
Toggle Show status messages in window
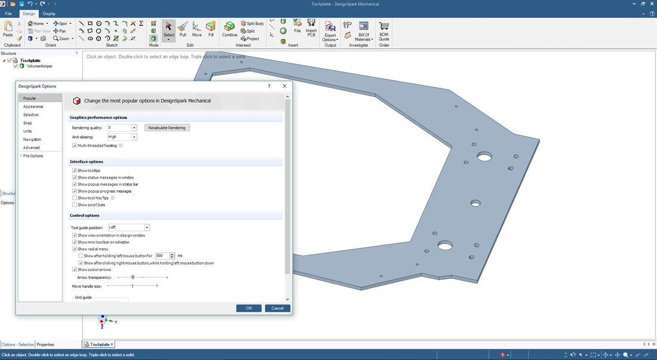coord(75,177)
